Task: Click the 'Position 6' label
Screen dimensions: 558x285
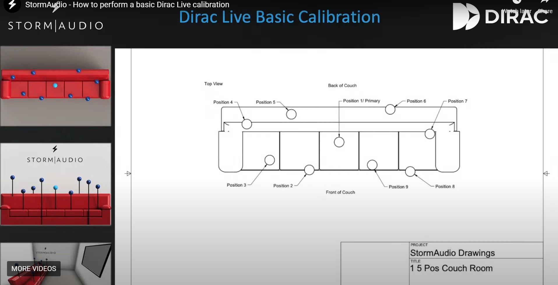Action: pos(416,101)
